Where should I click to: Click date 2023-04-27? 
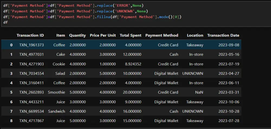pos(229,74)
